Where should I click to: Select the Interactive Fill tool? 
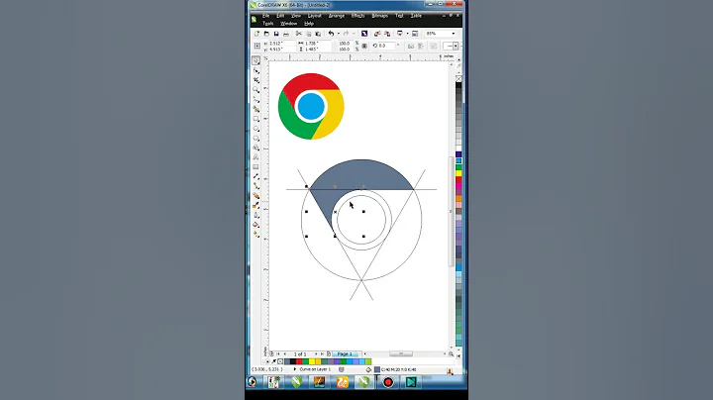256,235
